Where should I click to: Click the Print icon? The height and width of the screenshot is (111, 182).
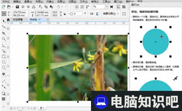34,7
